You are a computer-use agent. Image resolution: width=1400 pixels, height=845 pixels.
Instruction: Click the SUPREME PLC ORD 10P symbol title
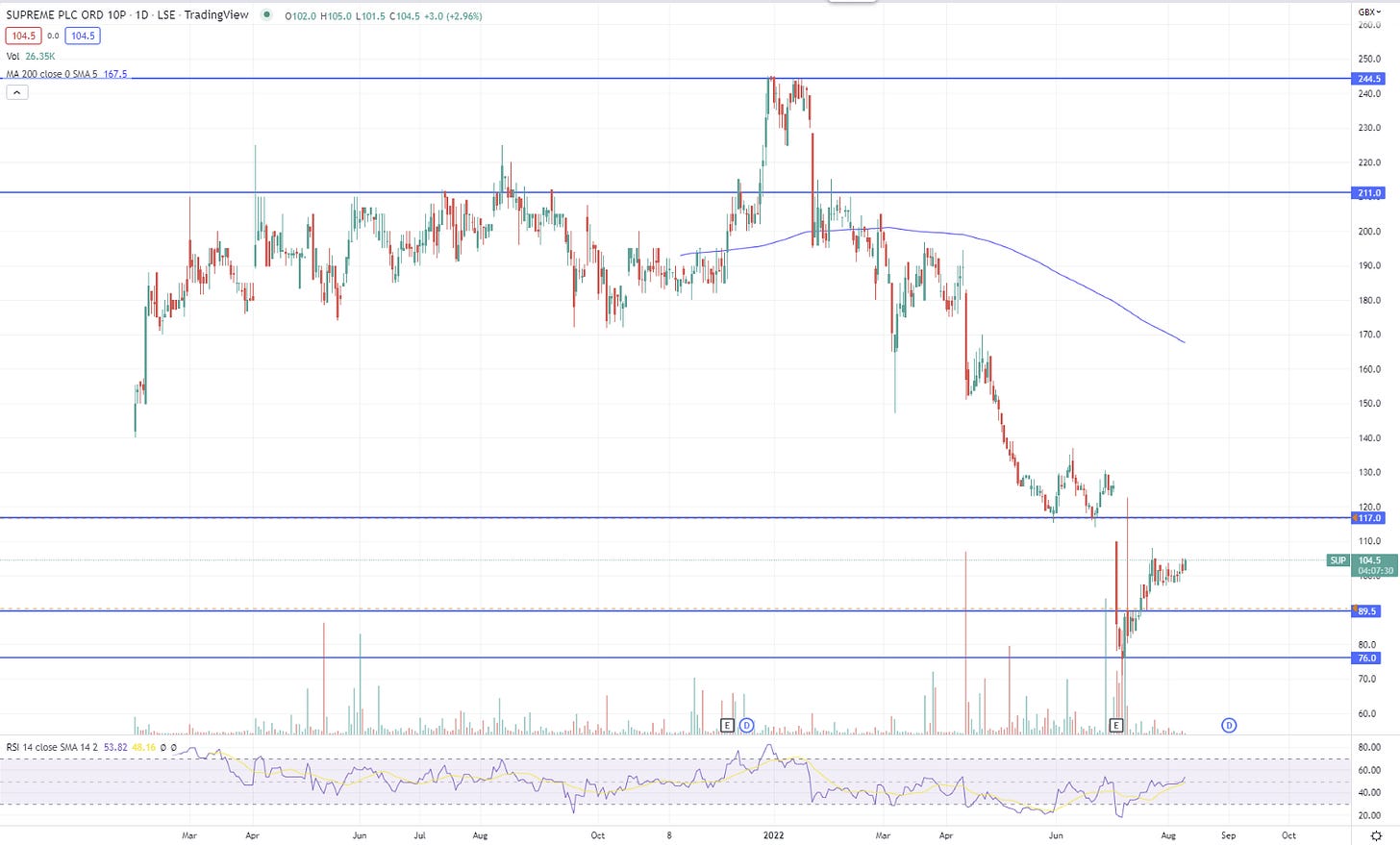[x=66, y=14]
